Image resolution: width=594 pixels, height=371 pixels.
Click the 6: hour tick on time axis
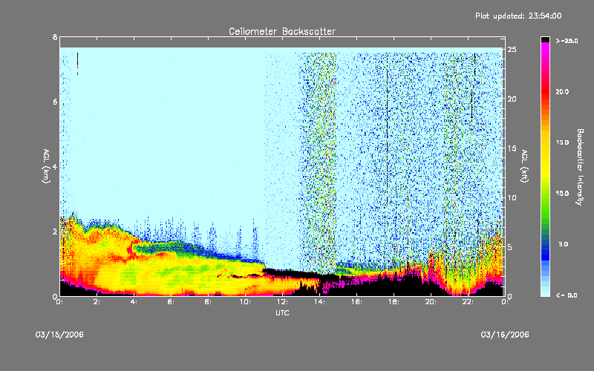pyautogui.click(x=171, y=303)
